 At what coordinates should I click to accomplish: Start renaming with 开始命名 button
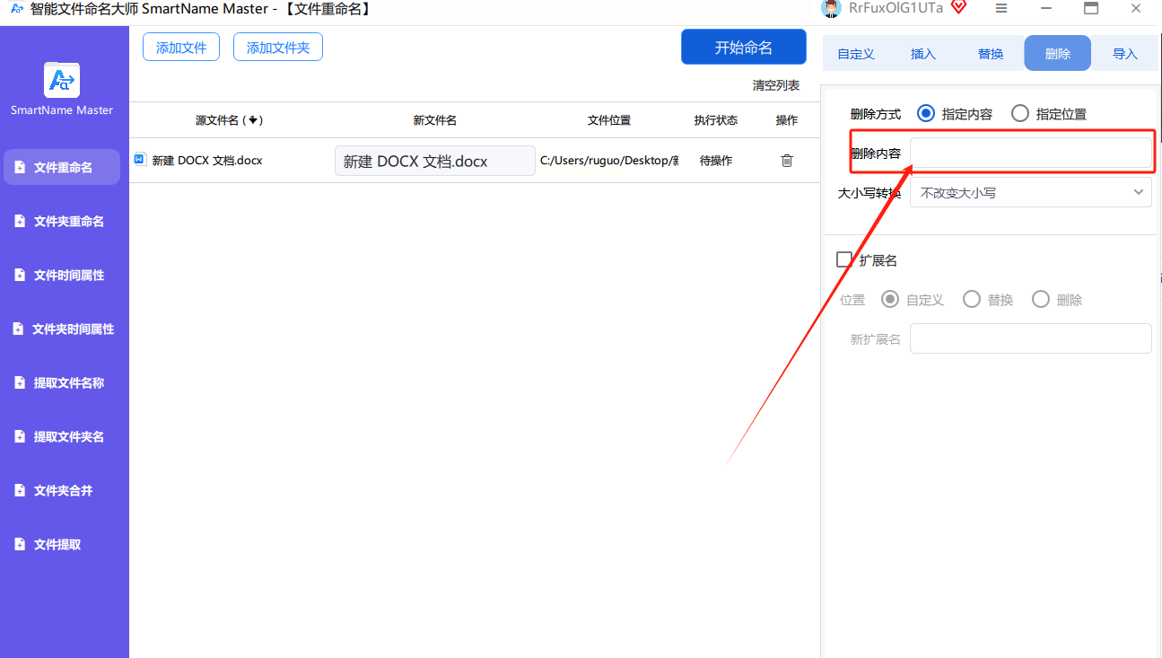coord(744,48)
